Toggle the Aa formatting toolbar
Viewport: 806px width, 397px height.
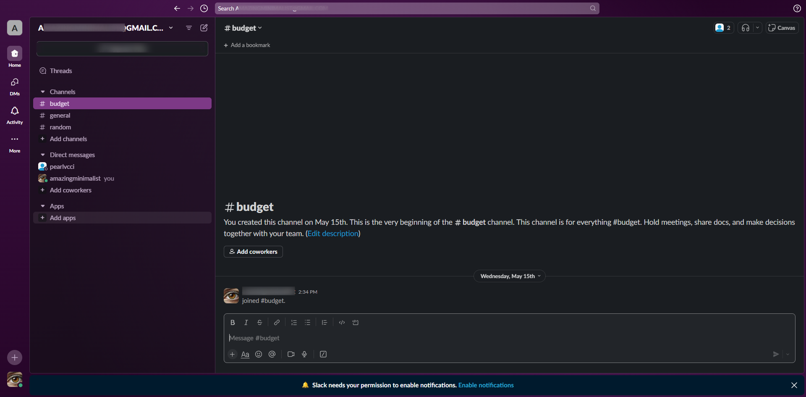245,354
